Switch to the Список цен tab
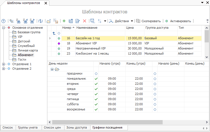The height and width of the screenshot is (132, 210). 52,128
